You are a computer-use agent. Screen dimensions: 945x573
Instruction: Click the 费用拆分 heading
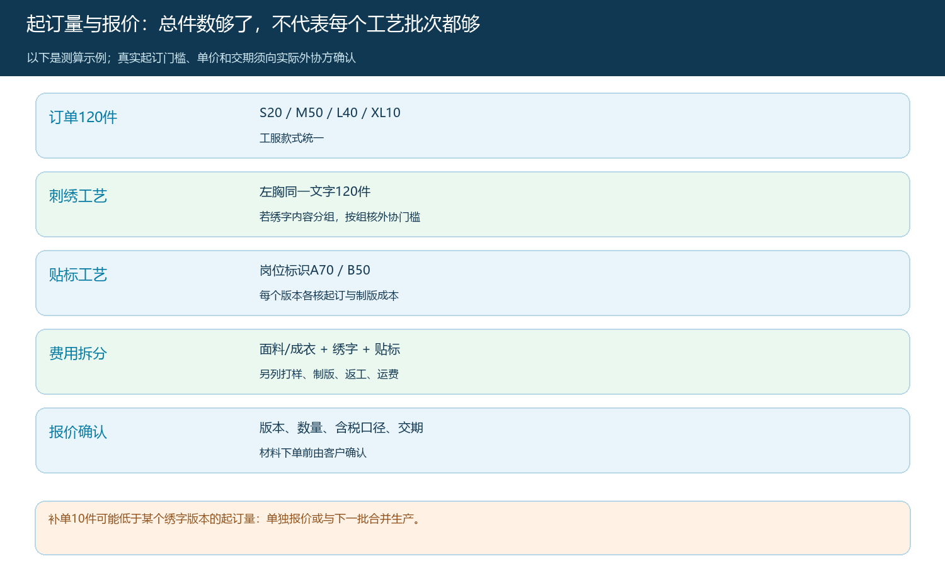[x=78, y=353]
